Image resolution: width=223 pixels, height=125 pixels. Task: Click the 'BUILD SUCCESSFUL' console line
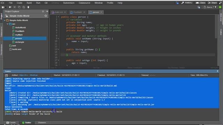(14, 107)
